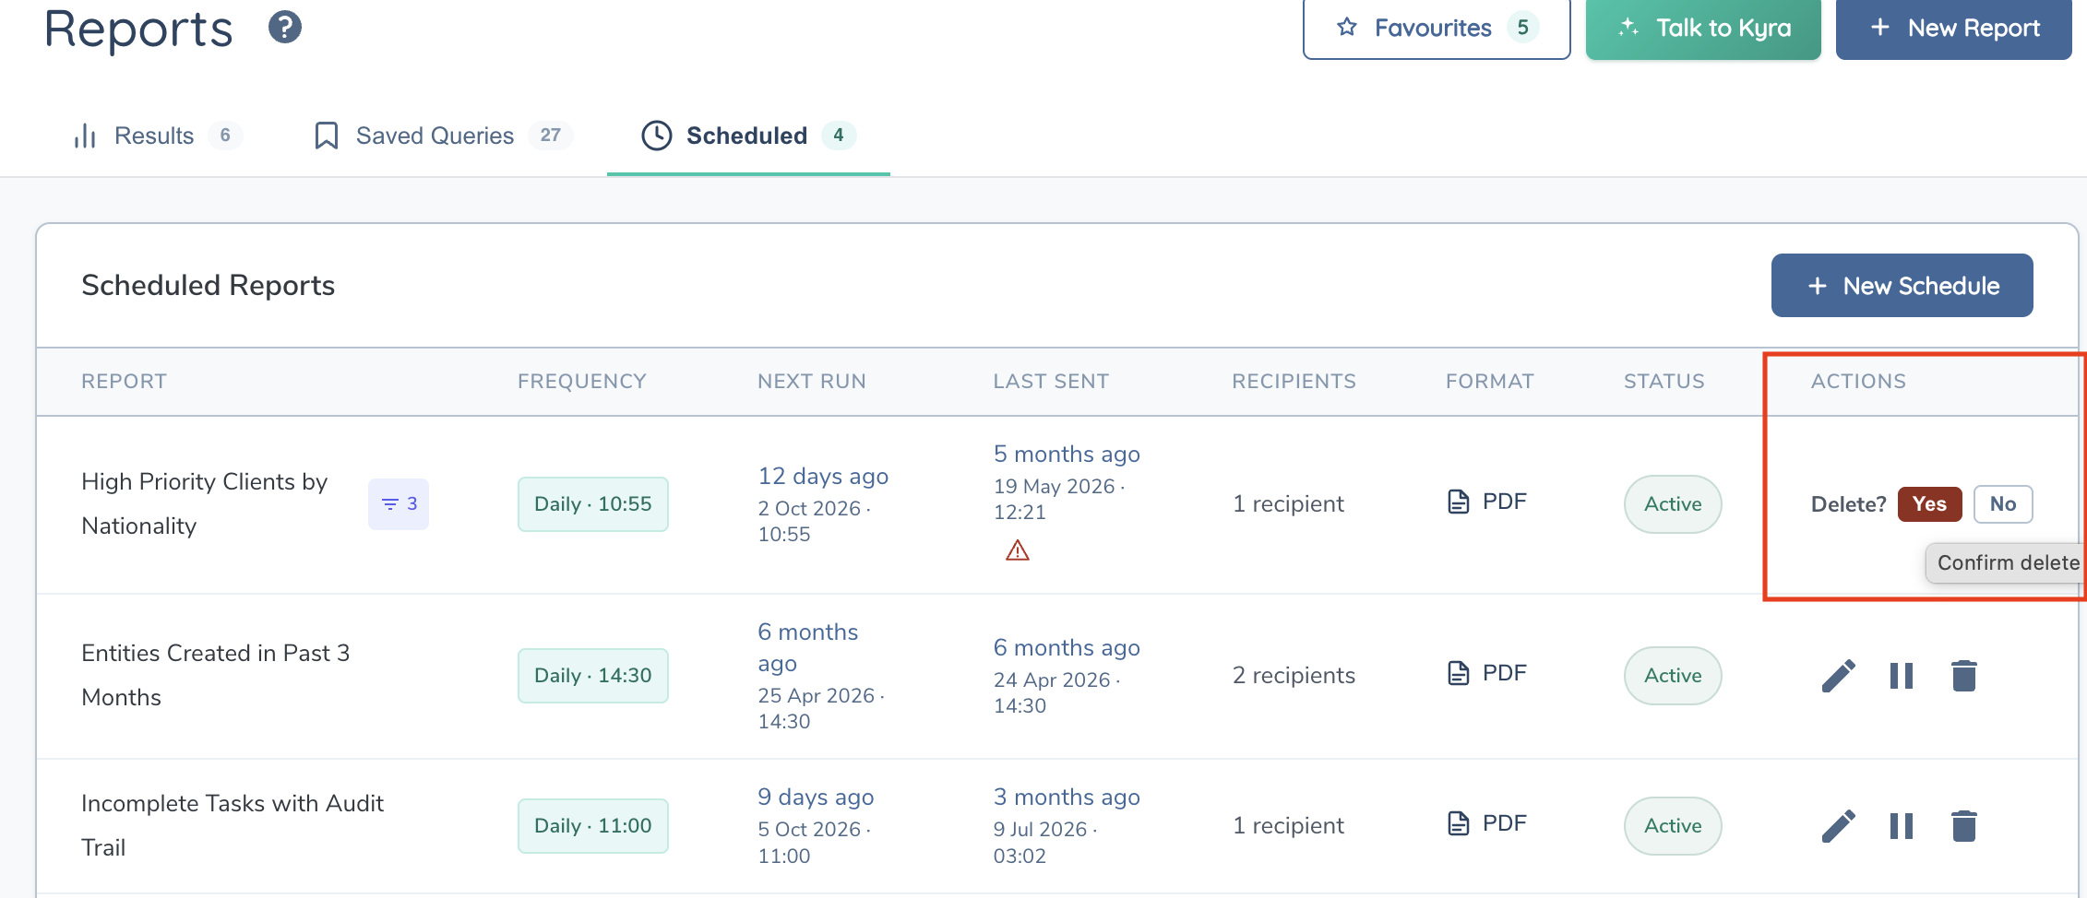
Task: Open the help icon beside Reports
Action: pyautogui.click(x=285, y=27)
